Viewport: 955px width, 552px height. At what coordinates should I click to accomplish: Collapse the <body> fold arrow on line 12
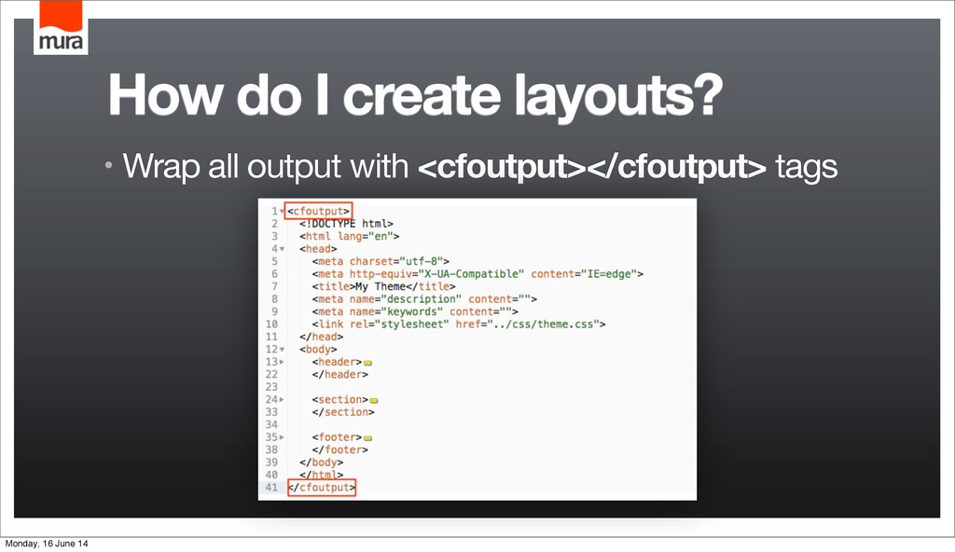click(282, 350)
